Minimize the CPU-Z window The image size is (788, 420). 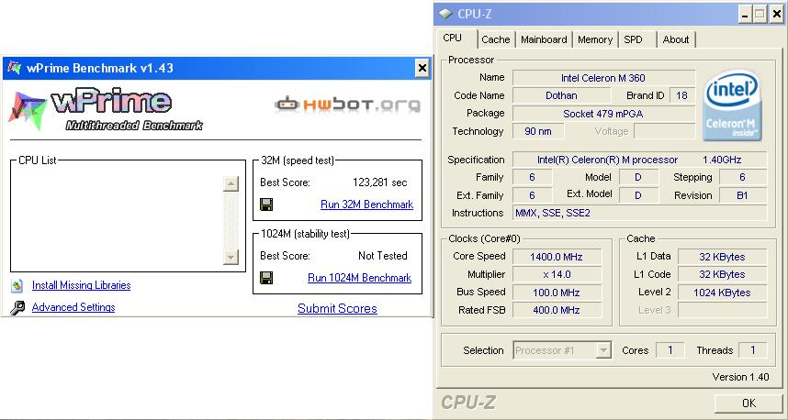(x=744, y=15)
